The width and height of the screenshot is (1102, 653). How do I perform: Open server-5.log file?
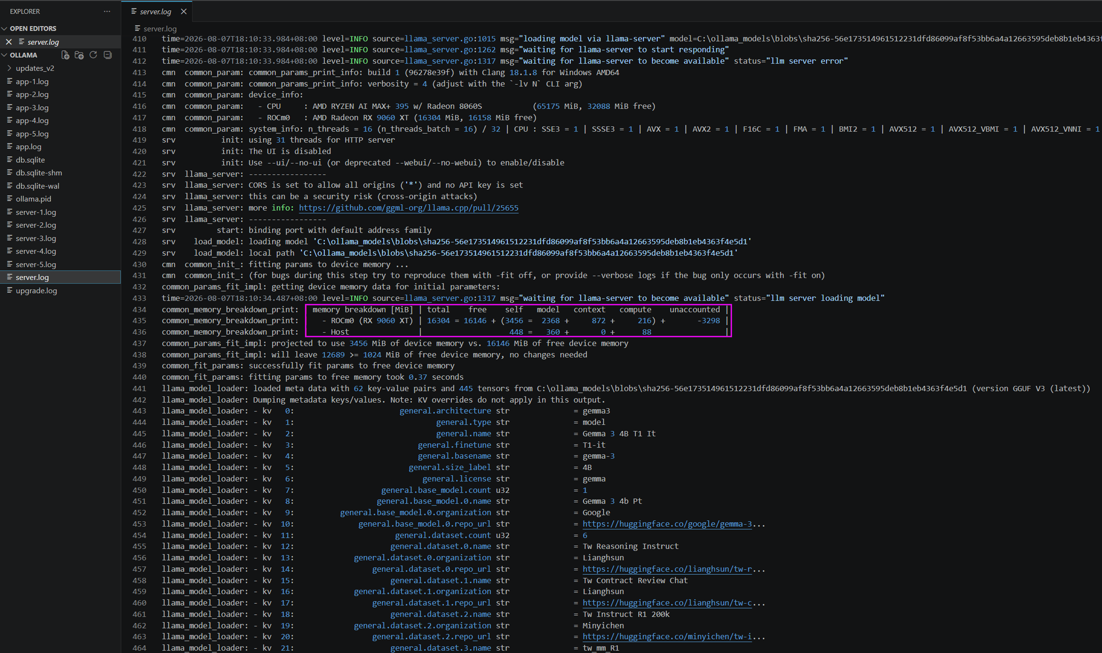click(36, 265)
